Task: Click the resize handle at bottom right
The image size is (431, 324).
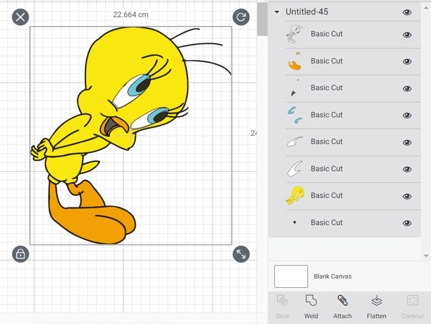Action: tap(241, 254)
